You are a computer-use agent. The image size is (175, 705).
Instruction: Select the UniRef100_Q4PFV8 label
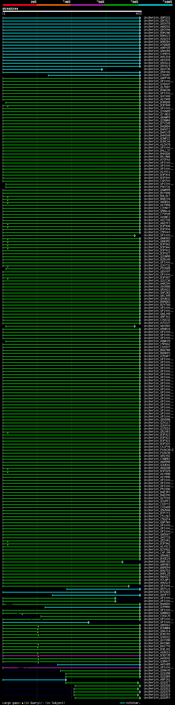[x=157, y=78]
